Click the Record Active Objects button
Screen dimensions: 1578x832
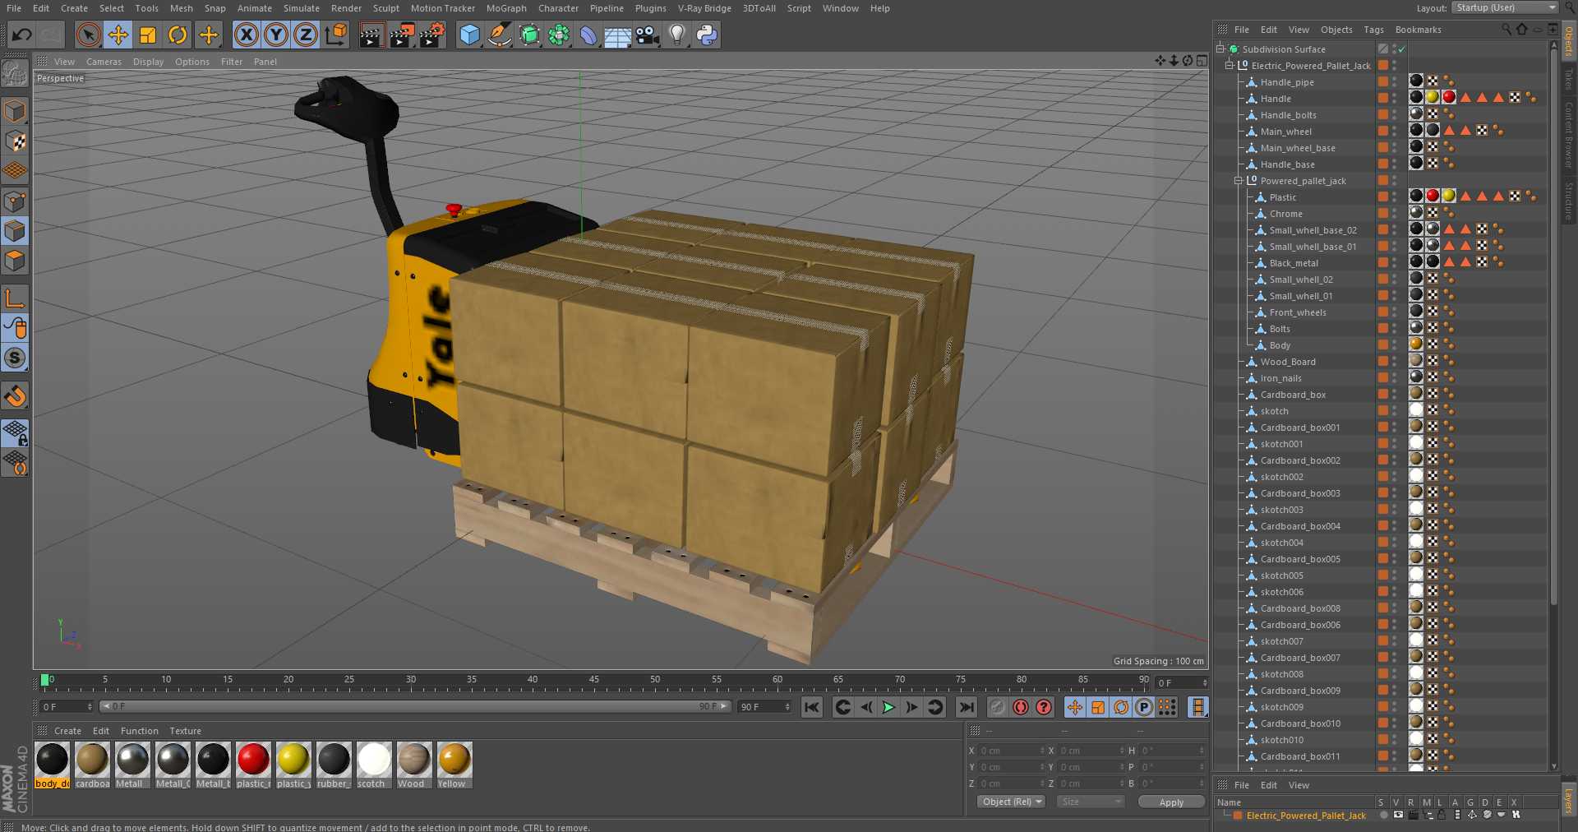point(1021,707)
